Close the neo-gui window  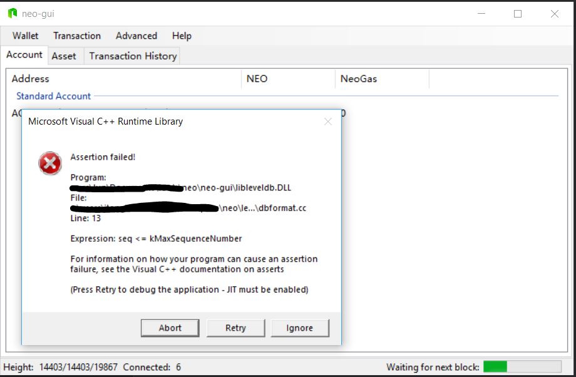click(x=555, y=14)
